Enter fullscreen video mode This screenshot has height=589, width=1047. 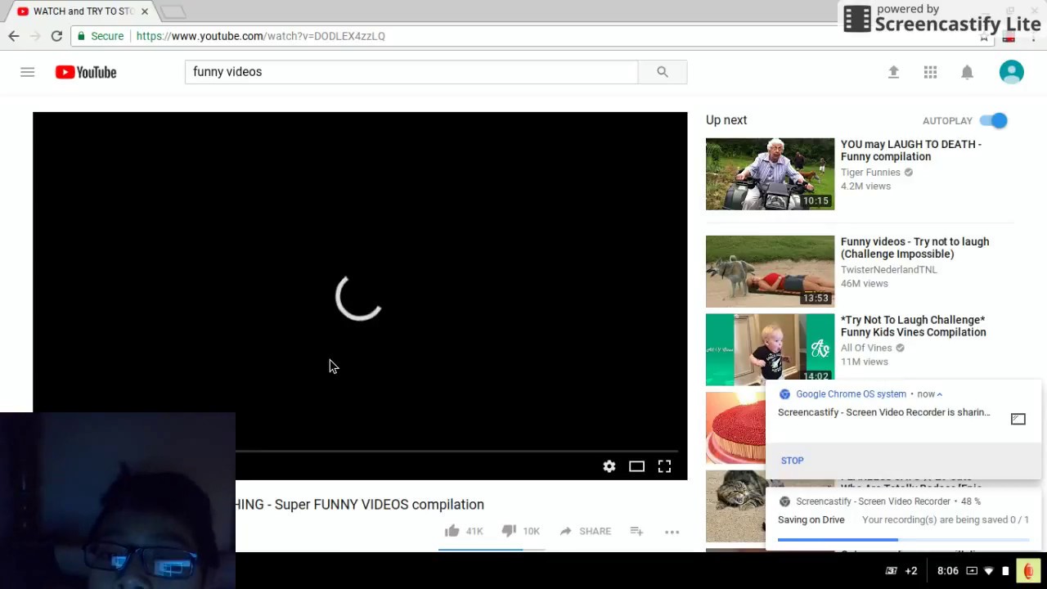pyautogui.click(x=664, y=466)
